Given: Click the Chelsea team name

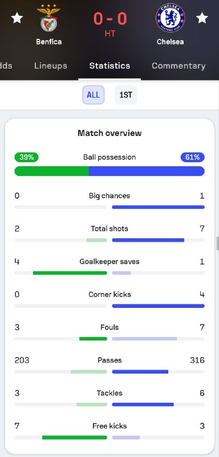Looking at the screenshot, I should (170, 42).
